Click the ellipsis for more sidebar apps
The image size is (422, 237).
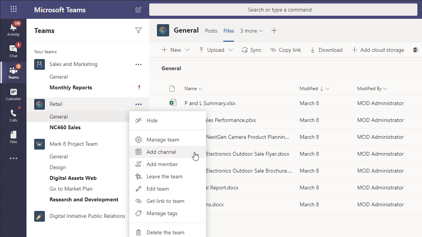13,158
